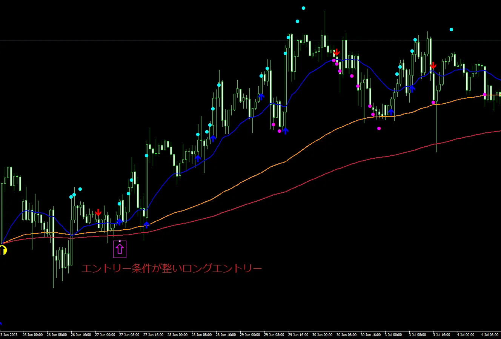Click the magenta boxed up-arrow entry marker
501x339 pixels.
click(x=120, y=249)
